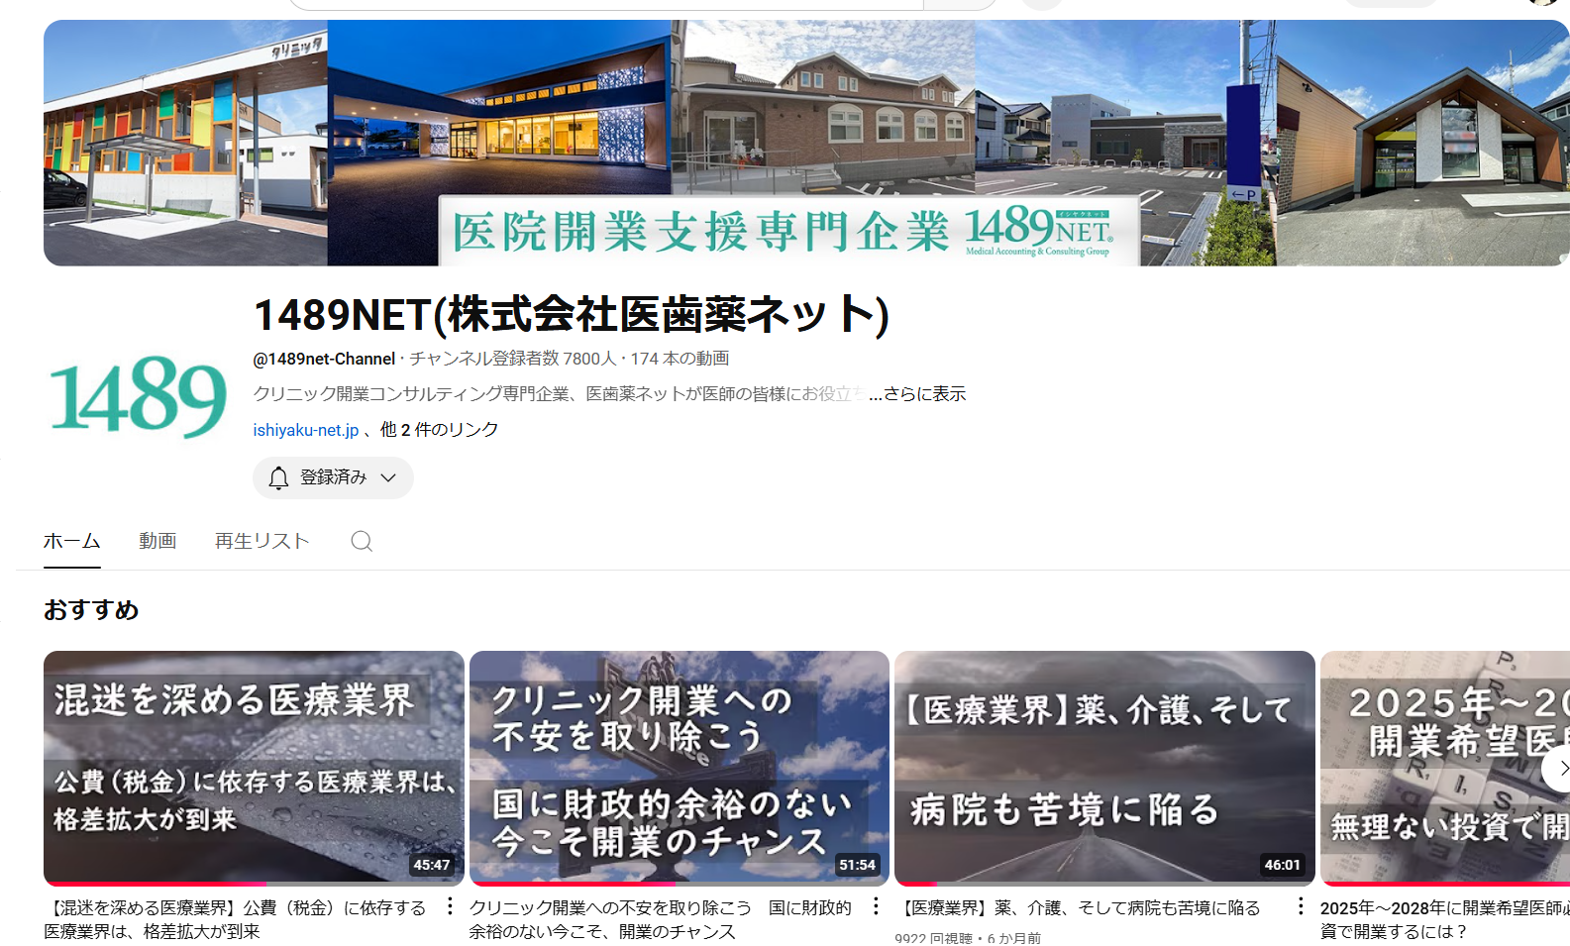Select the @1489net-Channel handle text

pos(324,359)
